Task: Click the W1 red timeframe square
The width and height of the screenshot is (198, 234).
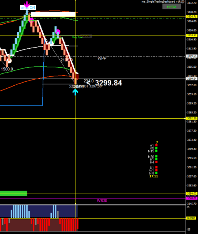Action: click(x=156, y=170)
